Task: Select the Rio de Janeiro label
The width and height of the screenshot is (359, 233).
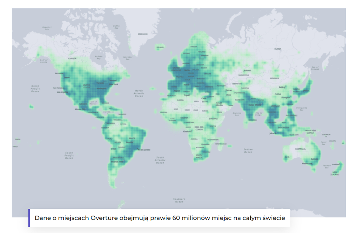Action: 144,150
